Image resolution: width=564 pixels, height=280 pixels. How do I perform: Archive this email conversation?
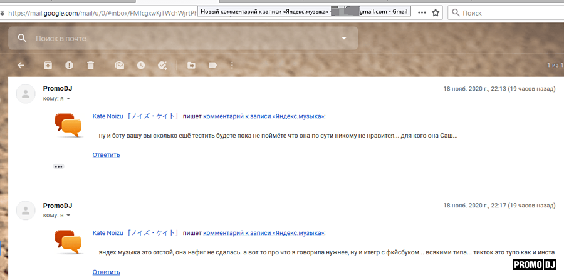pos(48,65)
